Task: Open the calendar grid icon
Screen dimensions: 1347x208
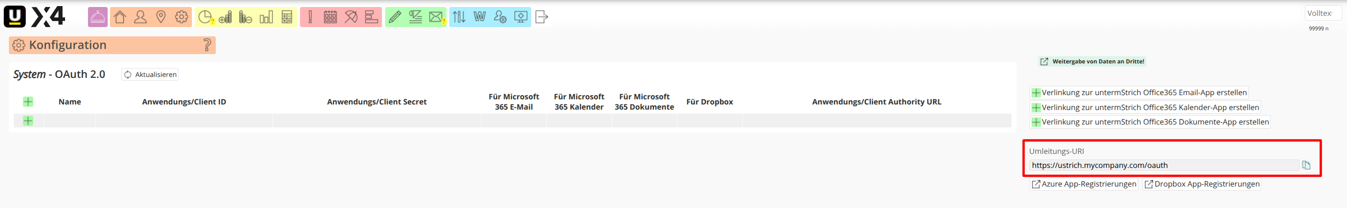Action: click(x=330, y=17)
